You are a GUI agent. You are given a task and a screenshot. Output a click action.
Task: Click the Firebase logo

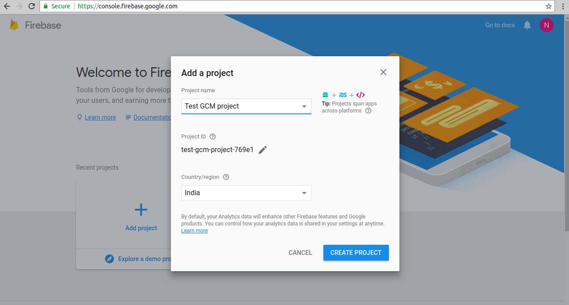(14, 25)
